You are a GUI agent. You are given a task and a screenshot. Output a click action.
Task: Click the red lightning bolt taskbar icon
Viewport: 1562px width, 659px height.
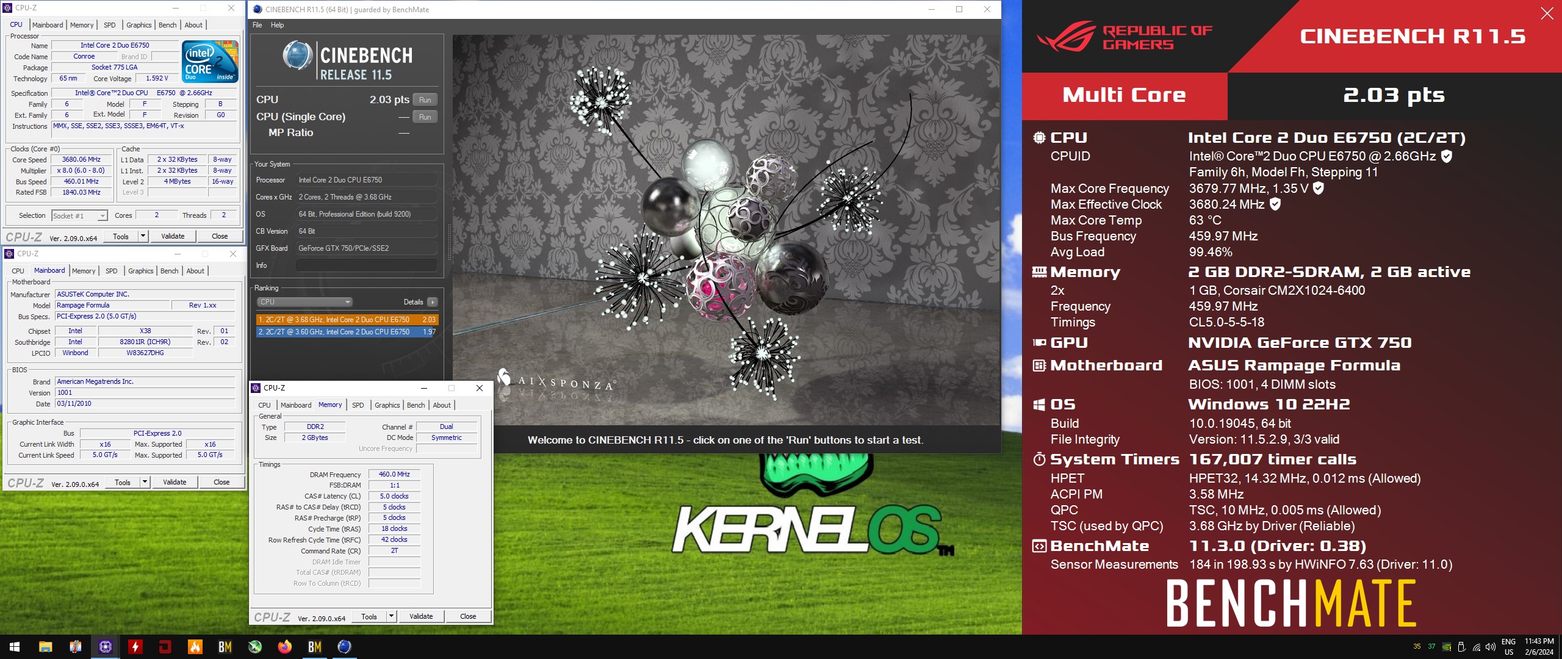[x=135, y=647]
